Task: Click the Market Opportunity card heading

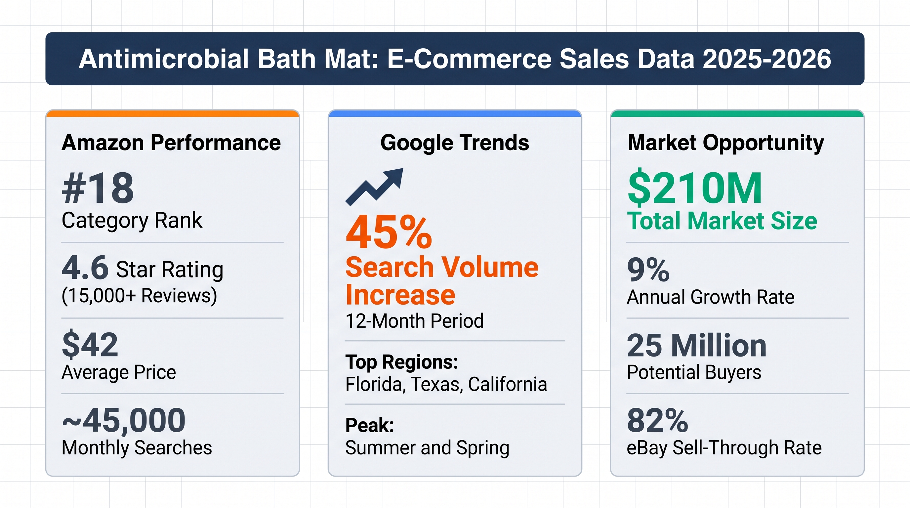Action: [725, 143]
